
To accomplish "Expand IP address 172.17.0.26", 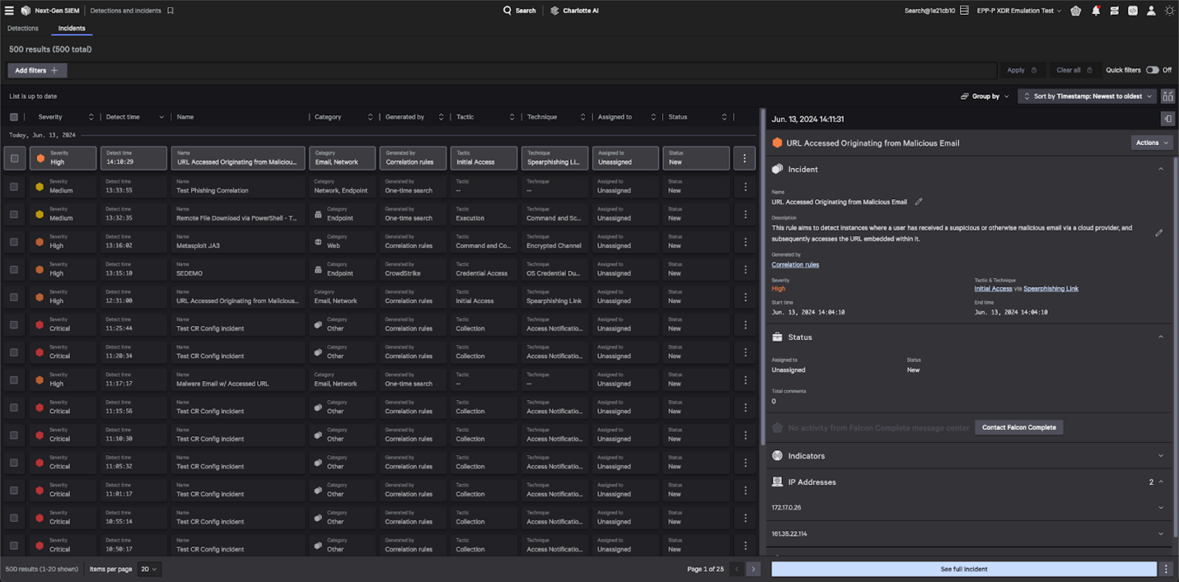I will coord(1161,508).
